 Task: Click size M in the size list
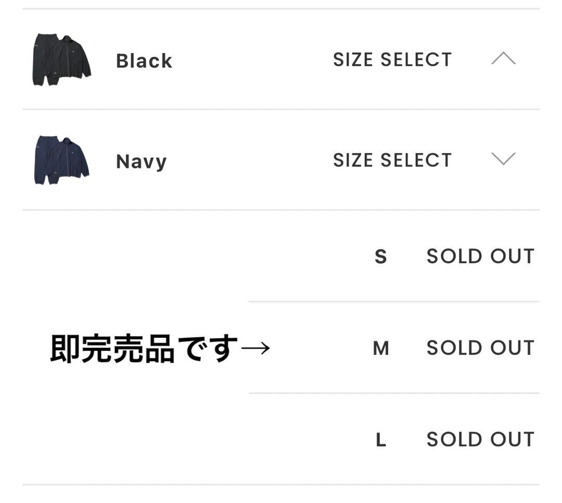381,348
